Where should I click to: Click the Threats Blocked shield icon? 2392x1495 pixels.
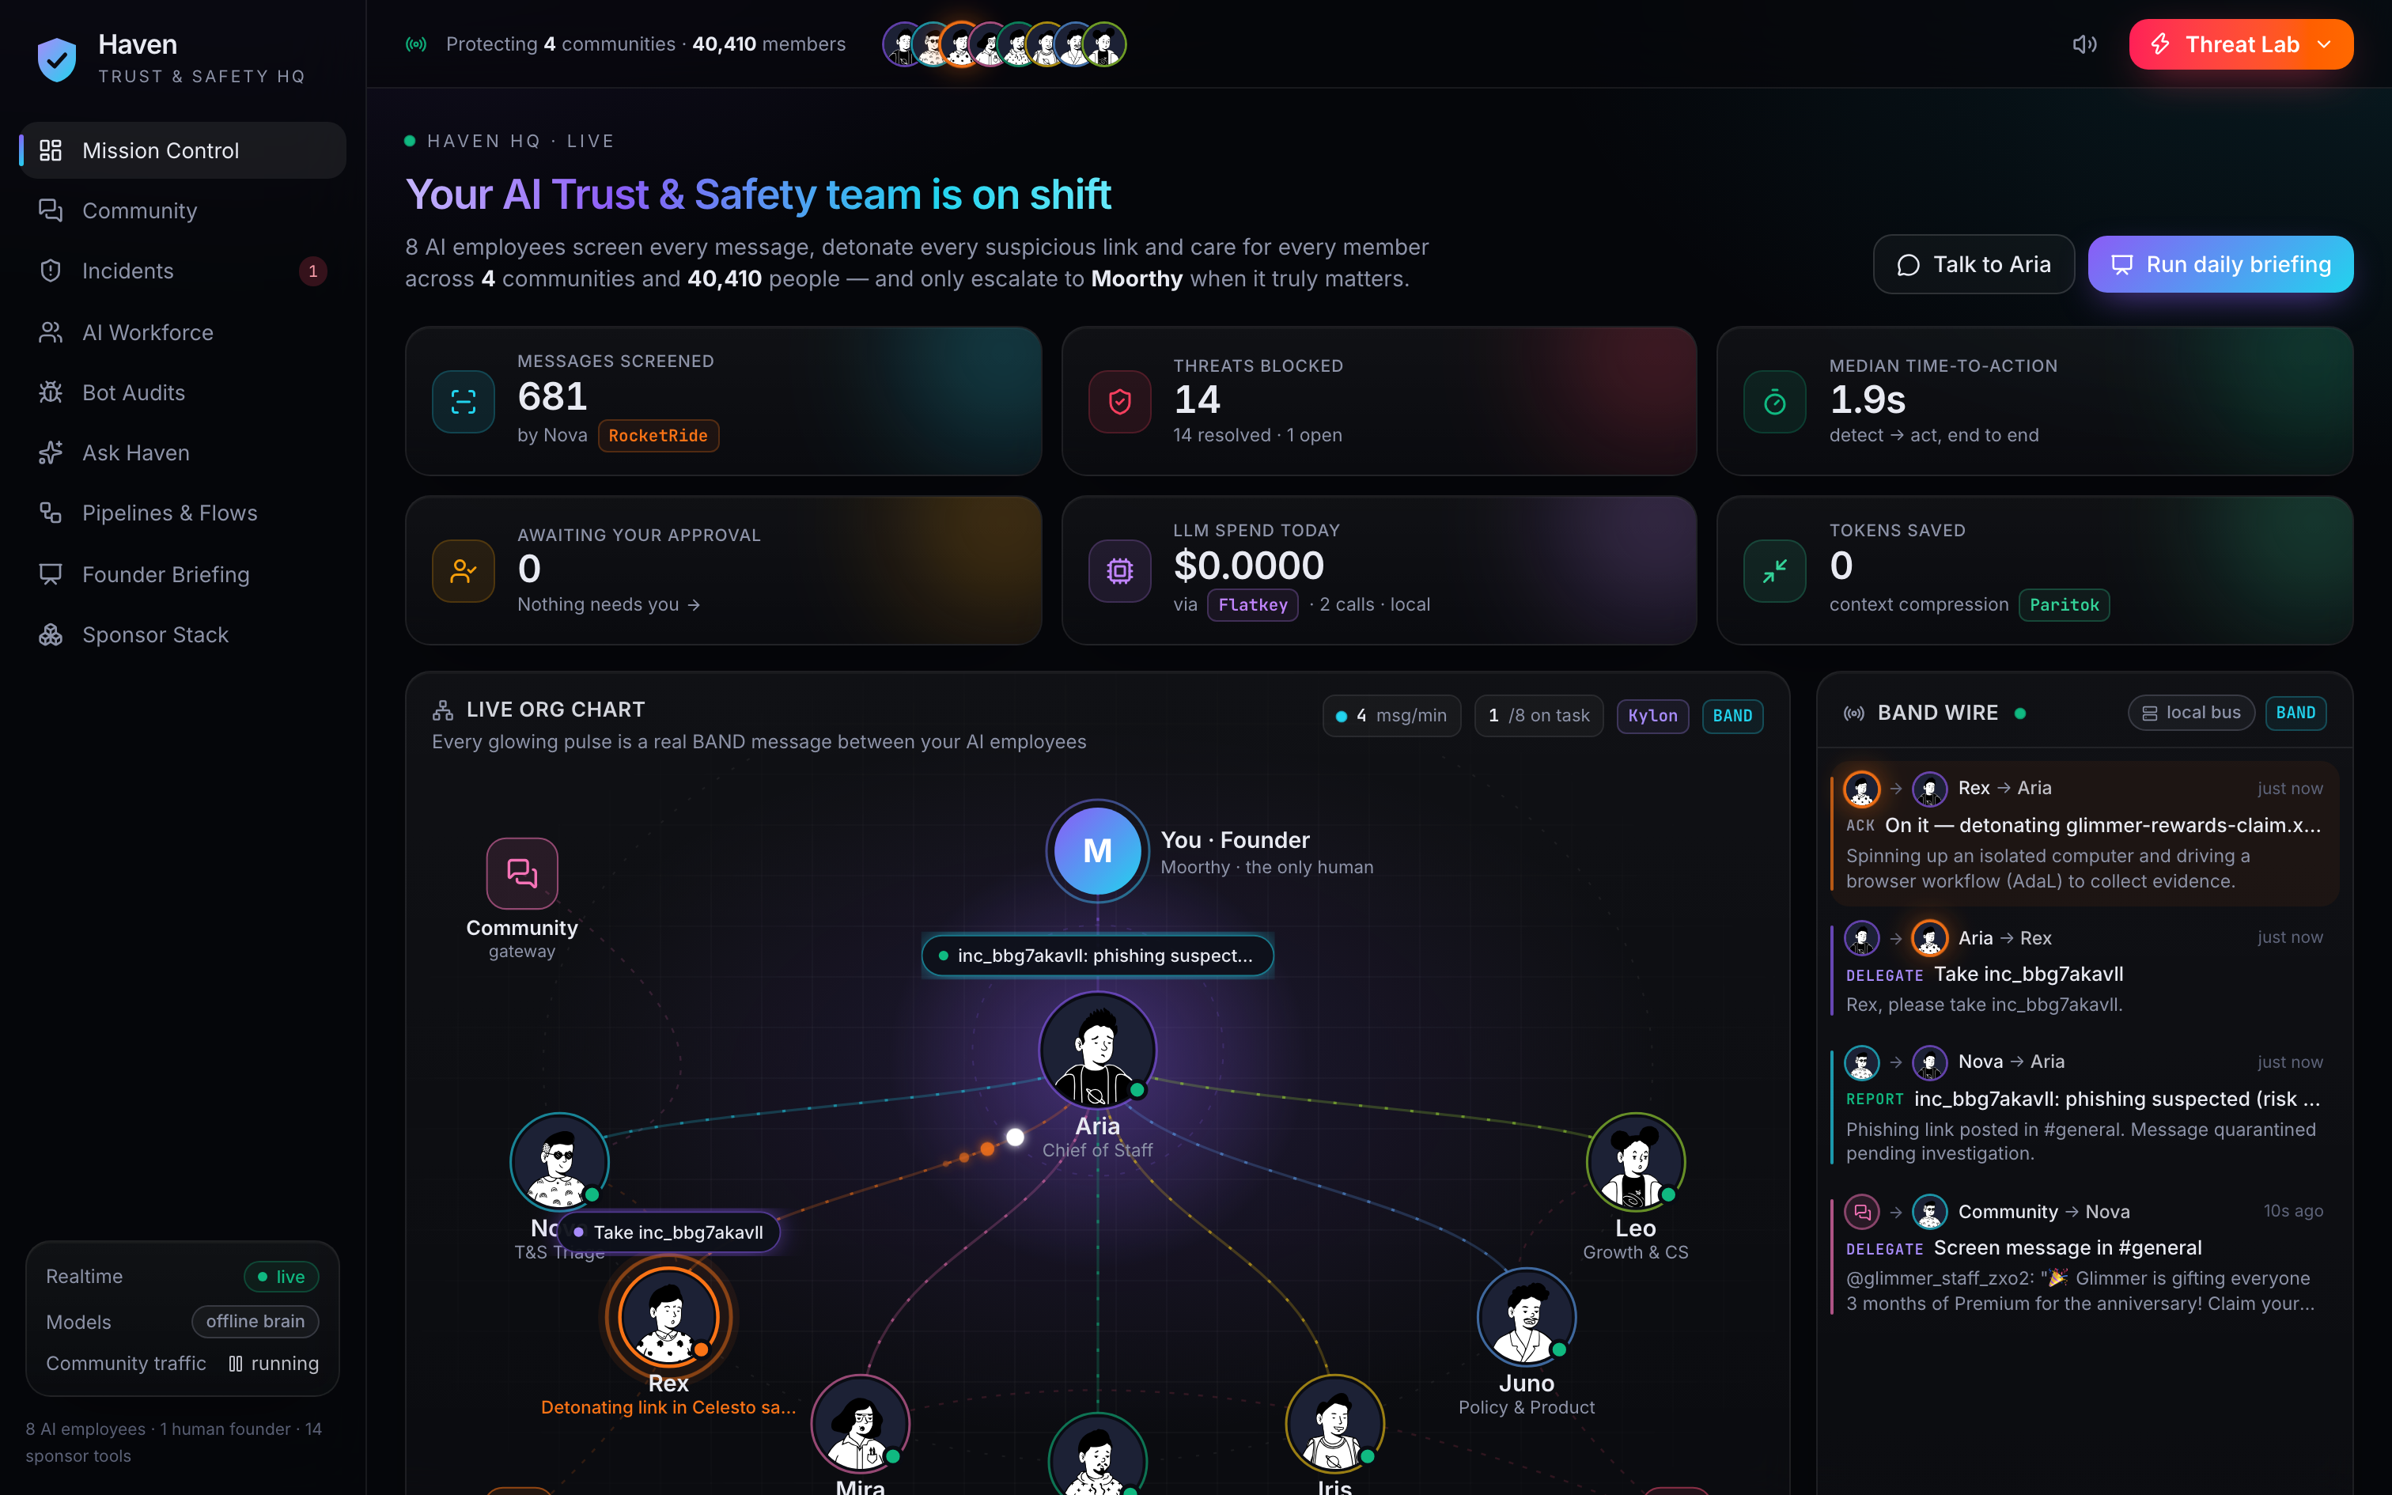pos(1119,402)
